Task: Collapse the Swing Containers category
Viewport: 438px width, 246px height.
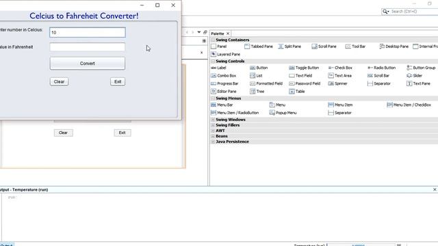Action: click(x=213, y=40)
